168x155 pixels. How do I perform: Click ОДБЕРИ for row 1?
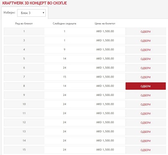pos(146,31)
